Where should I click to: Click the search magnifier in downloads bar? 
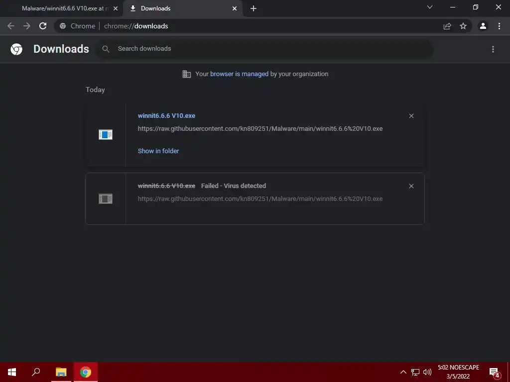click(x=106, y=49)
